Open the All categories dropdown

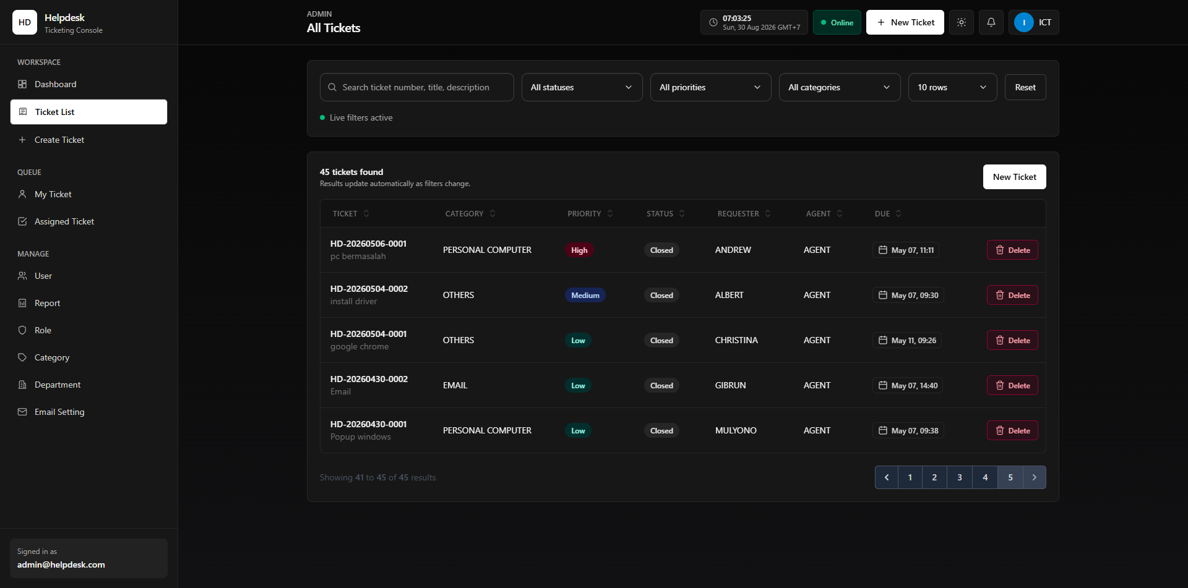[840, 87]
